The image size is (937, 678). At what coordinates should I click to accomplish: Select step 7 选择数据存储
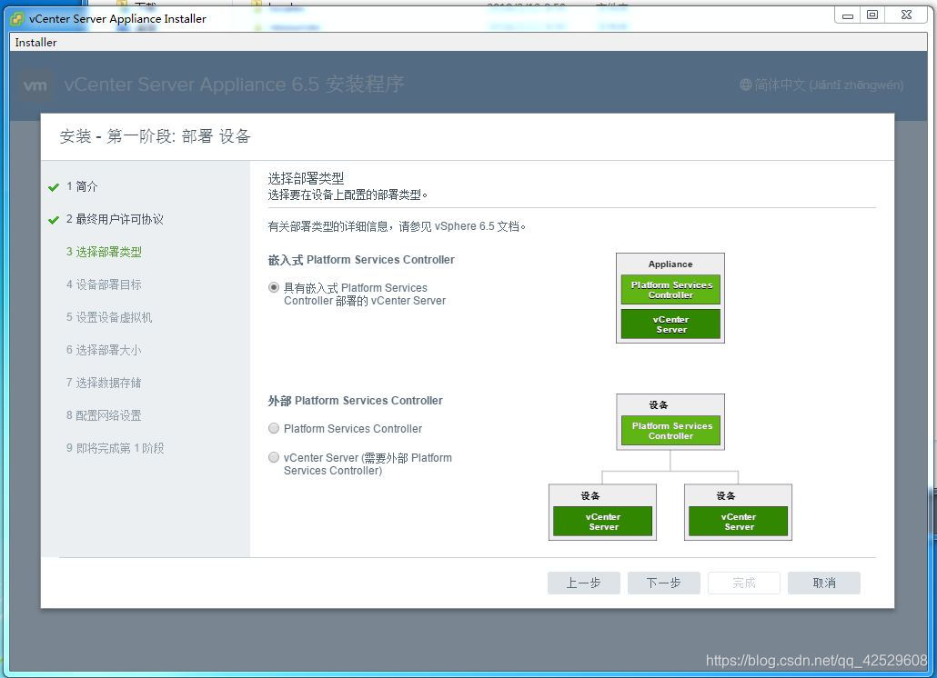point(104,383)
